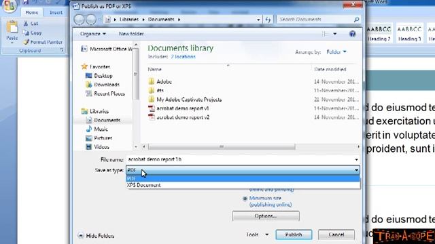Click the file list horizontal scrollbar

click(x=222, y=146)
